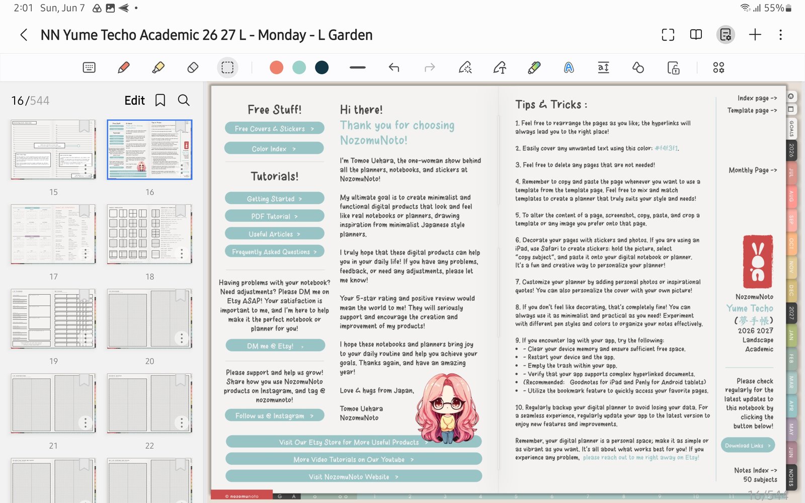
Task: Open the split view book icon
Action: pyautogui.click(x=696, y=35)
